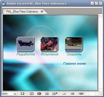This screenshot has height=97, width=104.
Task: Select the PAL_Blue Flare Submenu tab
Action: [x=22, y=12]
